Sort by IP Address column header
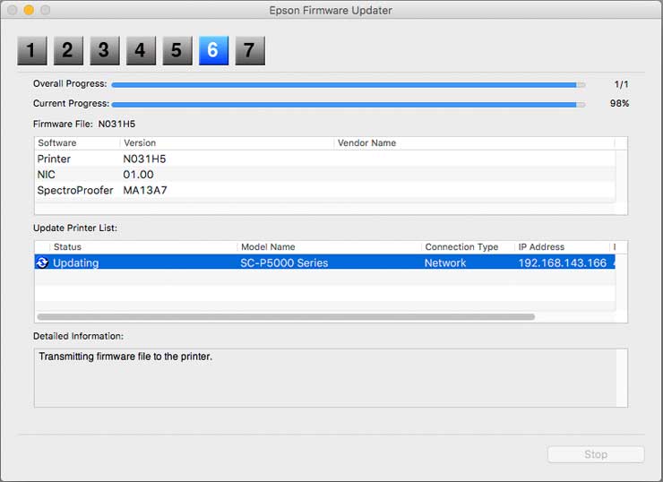This screenshot has width=663, height=482. click(x=563, y=247)
